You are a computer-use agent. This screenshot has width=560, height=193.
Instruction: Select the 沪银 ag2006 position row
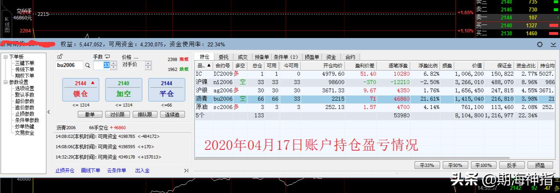[375, 90]
